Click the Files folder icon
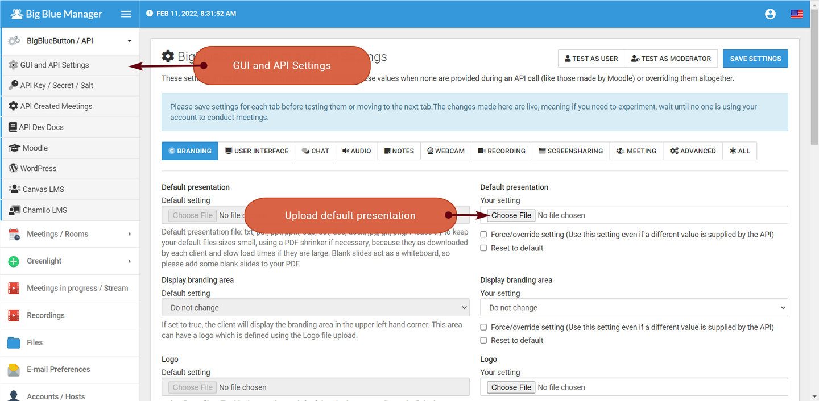Image resolution: width=819 pixels, height=401 pixels. (14, 342)
